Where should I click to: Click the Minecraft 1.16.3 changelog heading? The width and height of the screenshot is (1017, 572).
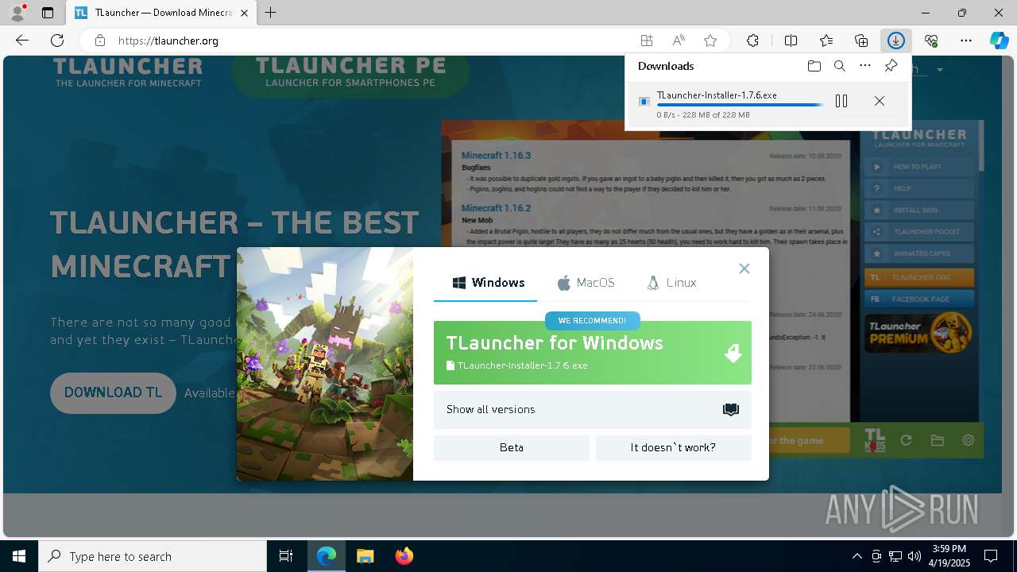(x=496, y=156)
